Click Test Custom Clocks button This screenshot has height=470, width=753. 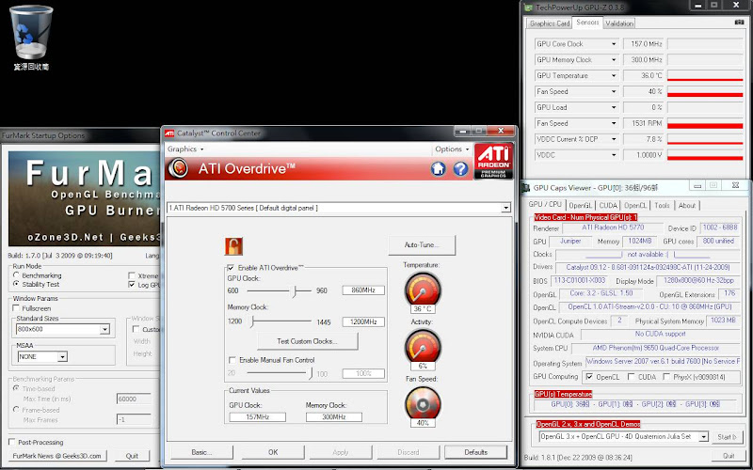(x=308, y=341)
